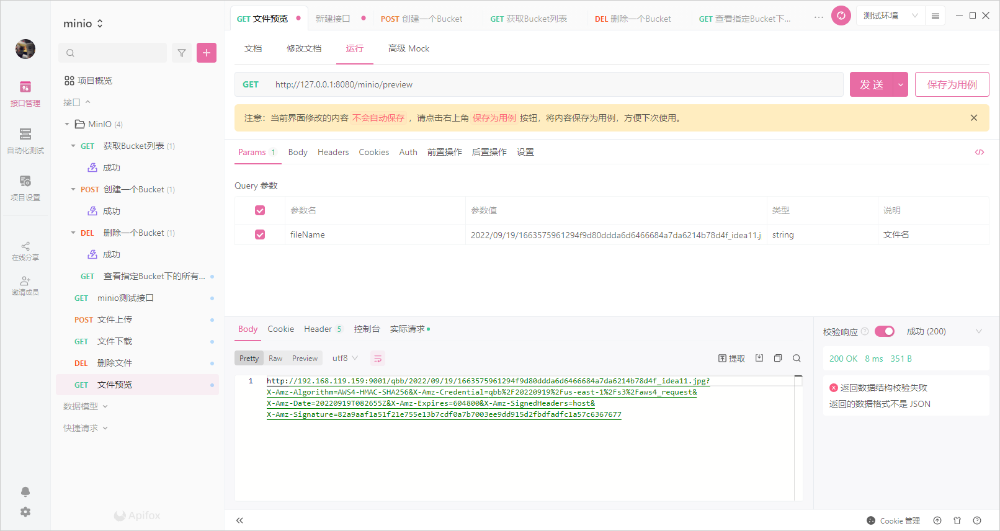The height and width of the screenshot is (531, 1000).
Task: Click the filter funnel icon
Action: click(x=182, y=53)
